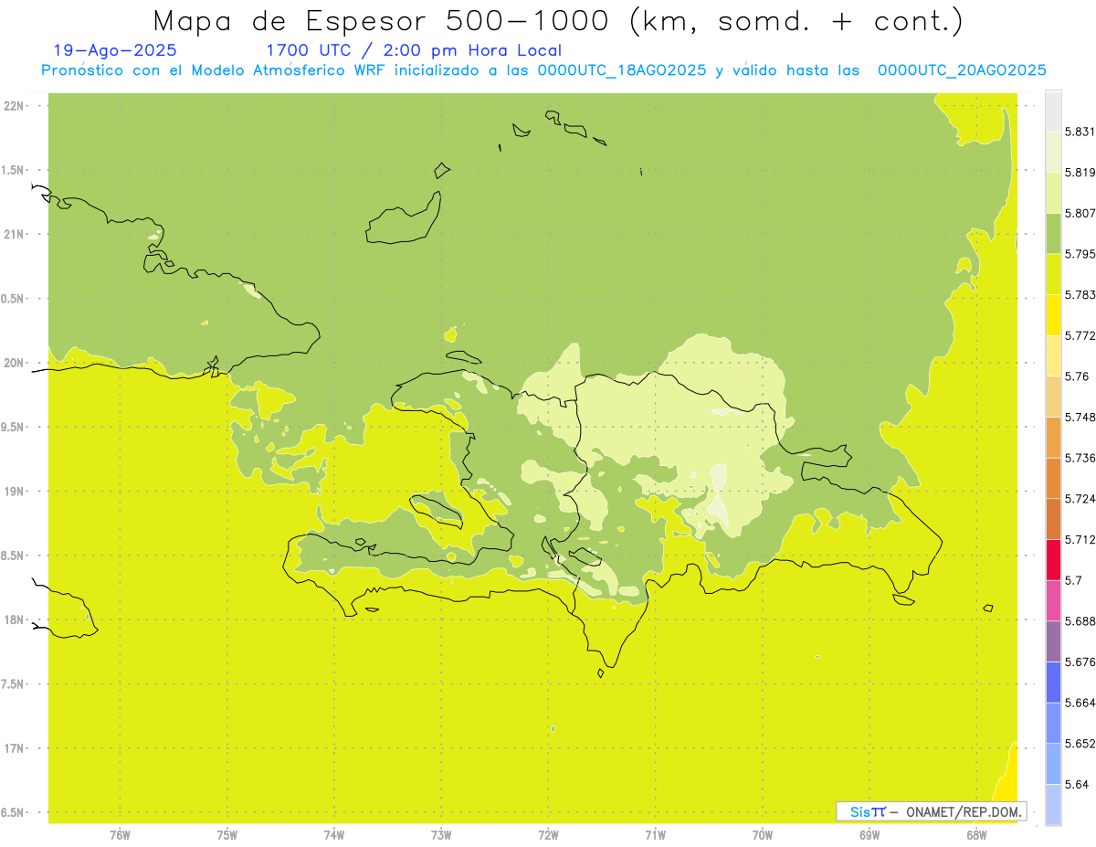Screen dimensions: 1096x847
Task: Click the pink legend swatch between 5.7 and 5.688
Action: click(1053, 599)
